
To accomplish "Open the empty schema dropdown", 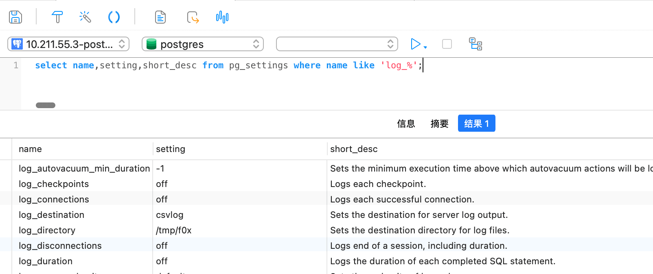I will pyautogui.click(x=337, y=44).
